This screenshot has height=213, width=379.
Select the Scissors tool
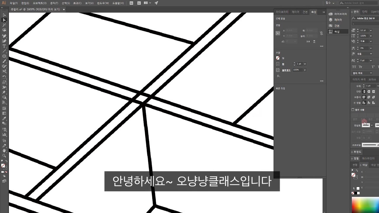coord(4,72)
